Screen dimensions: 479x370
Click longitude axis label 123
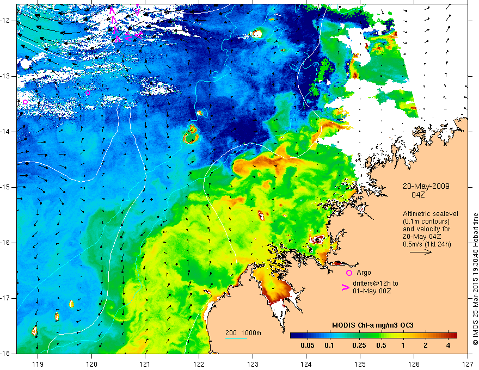[x=253, y=364]
